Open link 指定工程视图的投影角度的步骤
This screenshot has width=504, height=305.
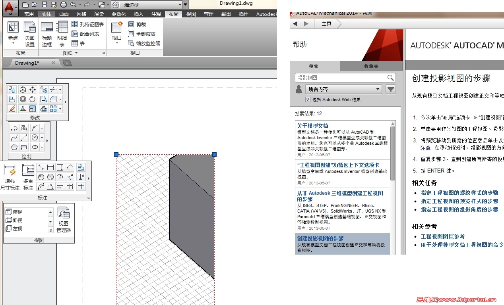pos(459,209)
